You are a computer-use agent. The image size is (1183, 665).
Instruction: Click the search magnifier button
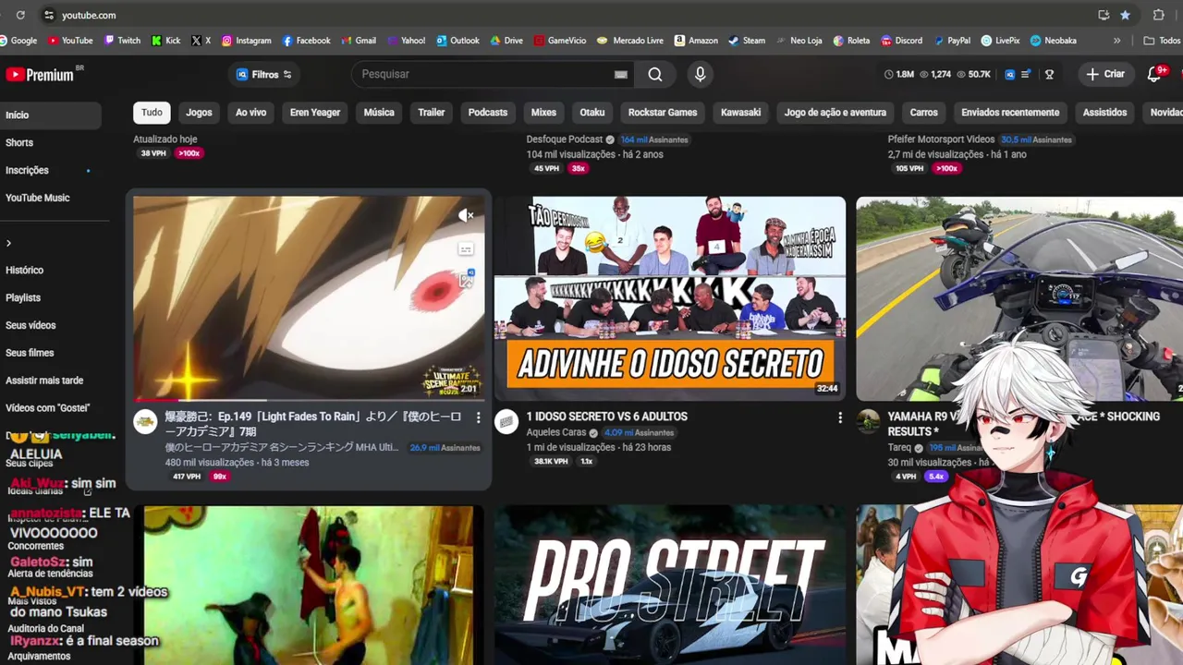coord(654,74)
